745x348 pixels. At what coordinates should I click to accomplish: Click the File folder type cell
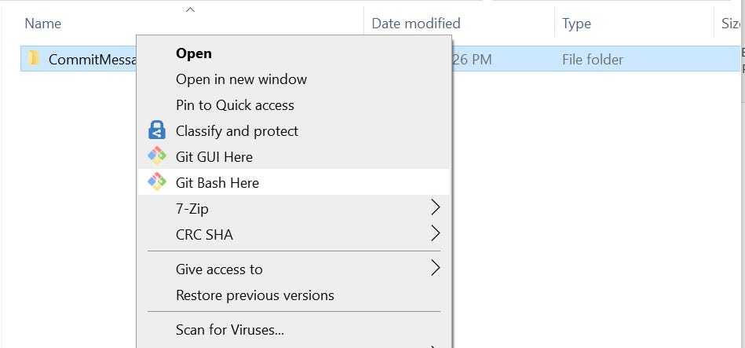click(x=593, y=59)
